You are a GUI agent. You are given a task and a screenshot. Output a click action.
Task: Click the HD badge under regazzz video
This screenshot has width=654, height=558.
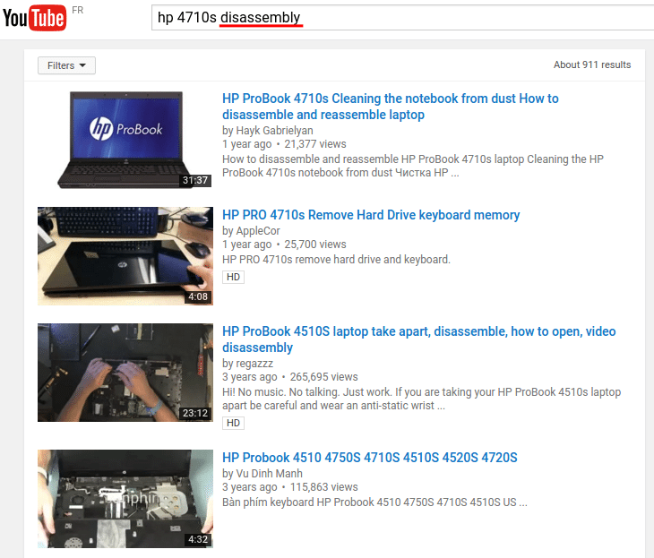click(x=233, y=423)
